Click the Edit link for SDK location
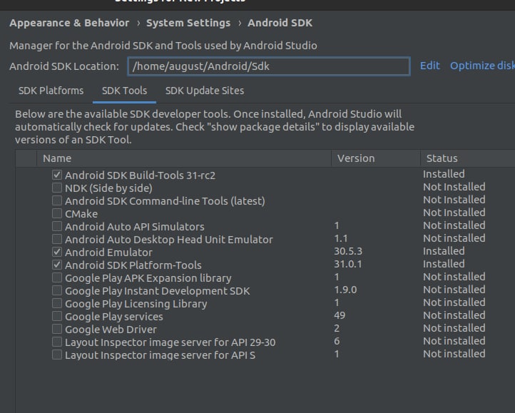Image resolution: width=515 pixels, height=413 pixels. (429, 66)
